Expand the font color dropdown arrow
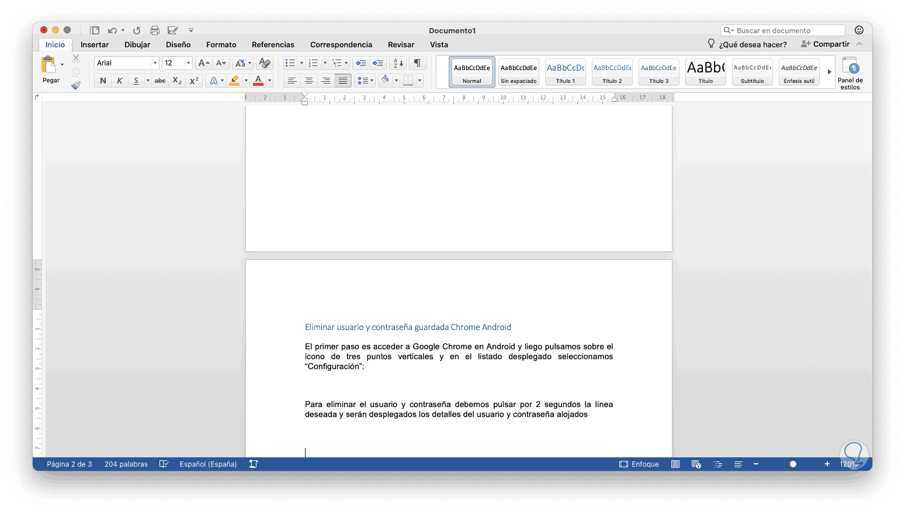905x514 pixels. tap(269, 81)
